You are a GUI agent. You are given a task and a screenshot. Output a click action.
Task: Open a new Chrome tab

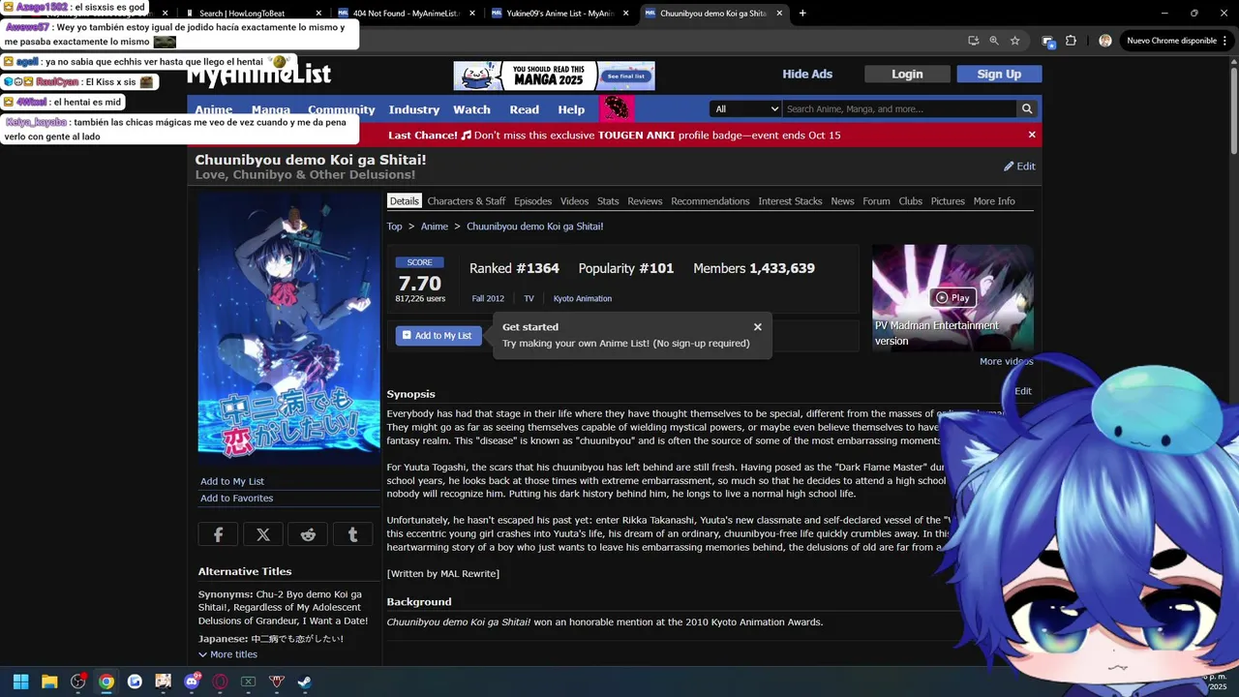[802, 14]
